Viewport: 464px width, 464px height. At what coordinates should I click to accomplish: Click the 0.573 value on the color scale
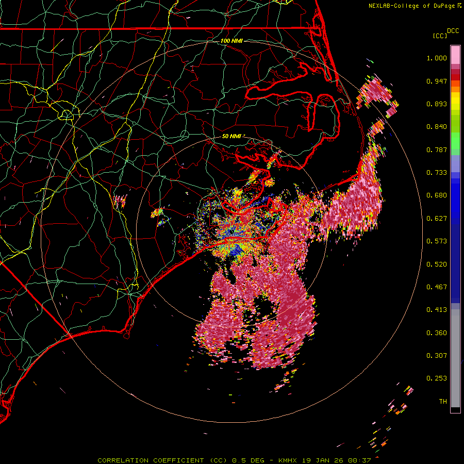point(437,241)
